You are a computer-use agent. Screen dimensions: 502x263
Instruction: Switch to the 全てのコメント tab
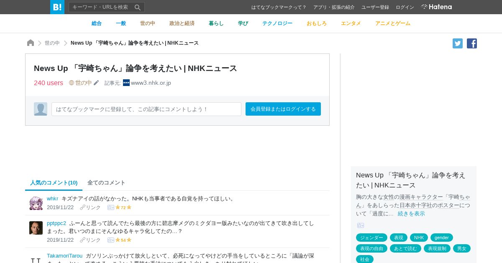(106, 183)
